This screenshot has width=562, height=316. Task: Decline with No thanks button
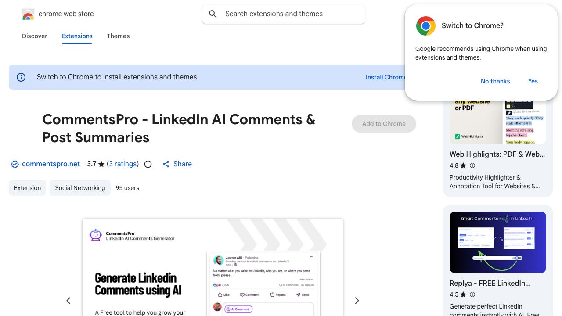click(495, 81)
